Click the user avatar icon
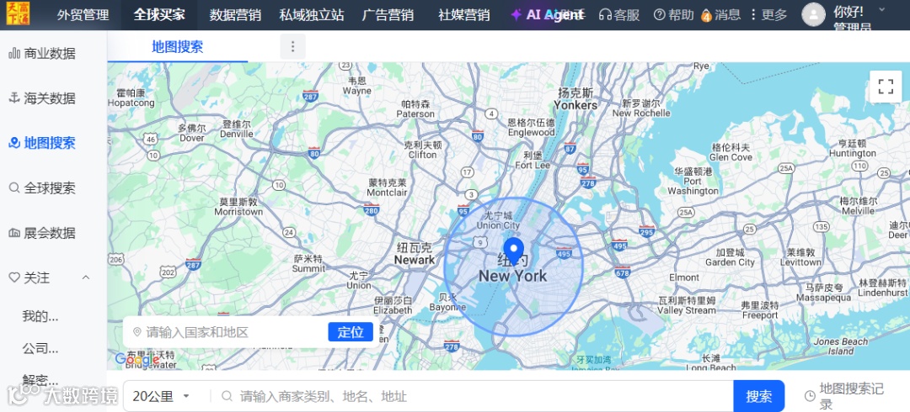Image resolution: width=910 pixels, height=412 pixels. tap(814, 15)
